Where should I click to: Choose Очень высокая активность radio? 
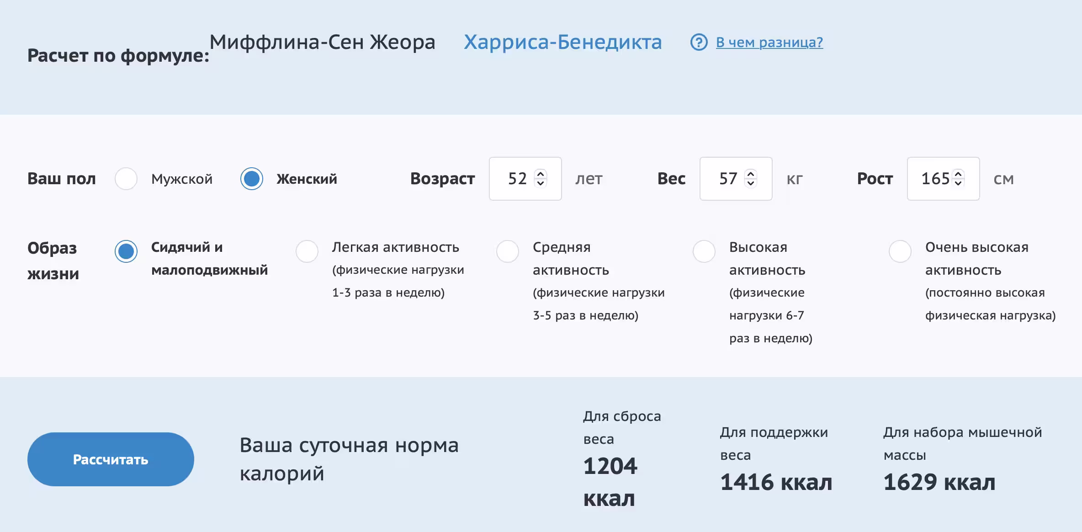(900, 251)
